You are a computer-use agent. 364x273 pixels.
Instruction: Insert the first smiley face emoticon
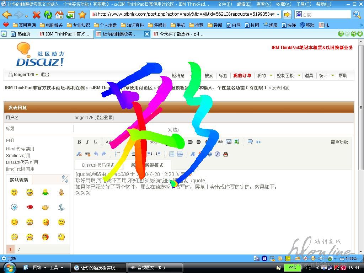[14, 192]
